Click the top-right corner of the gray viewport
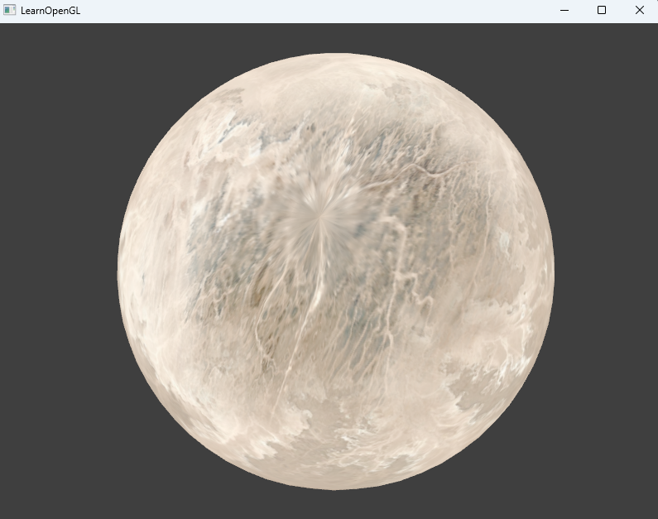The height and width of the screenshot is (519, 658). point(655,26)
